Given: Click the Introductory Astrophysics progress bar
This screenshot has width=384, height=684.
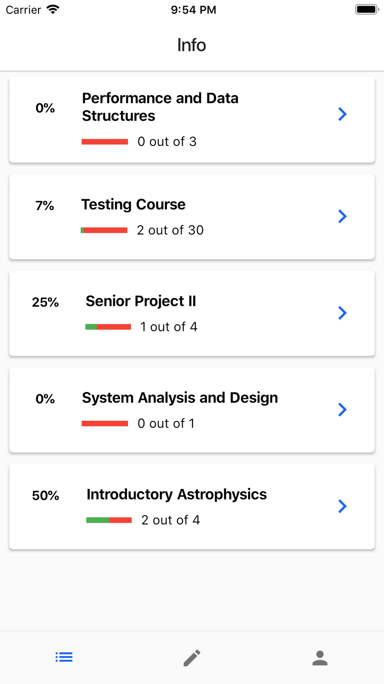Looking at the screenshot, I should 109,520.
